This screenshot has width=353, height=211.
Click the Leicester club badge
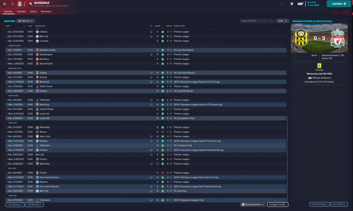37,41
